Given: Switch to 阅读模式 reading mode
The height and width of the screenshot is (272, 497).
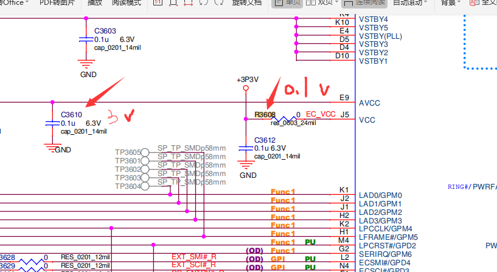Looking at the screenshot, I should click(127, 3).
